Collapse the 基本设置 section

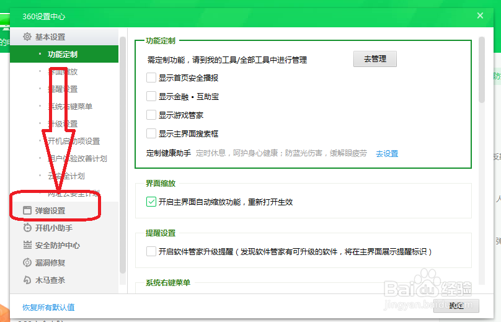[64, 37]
